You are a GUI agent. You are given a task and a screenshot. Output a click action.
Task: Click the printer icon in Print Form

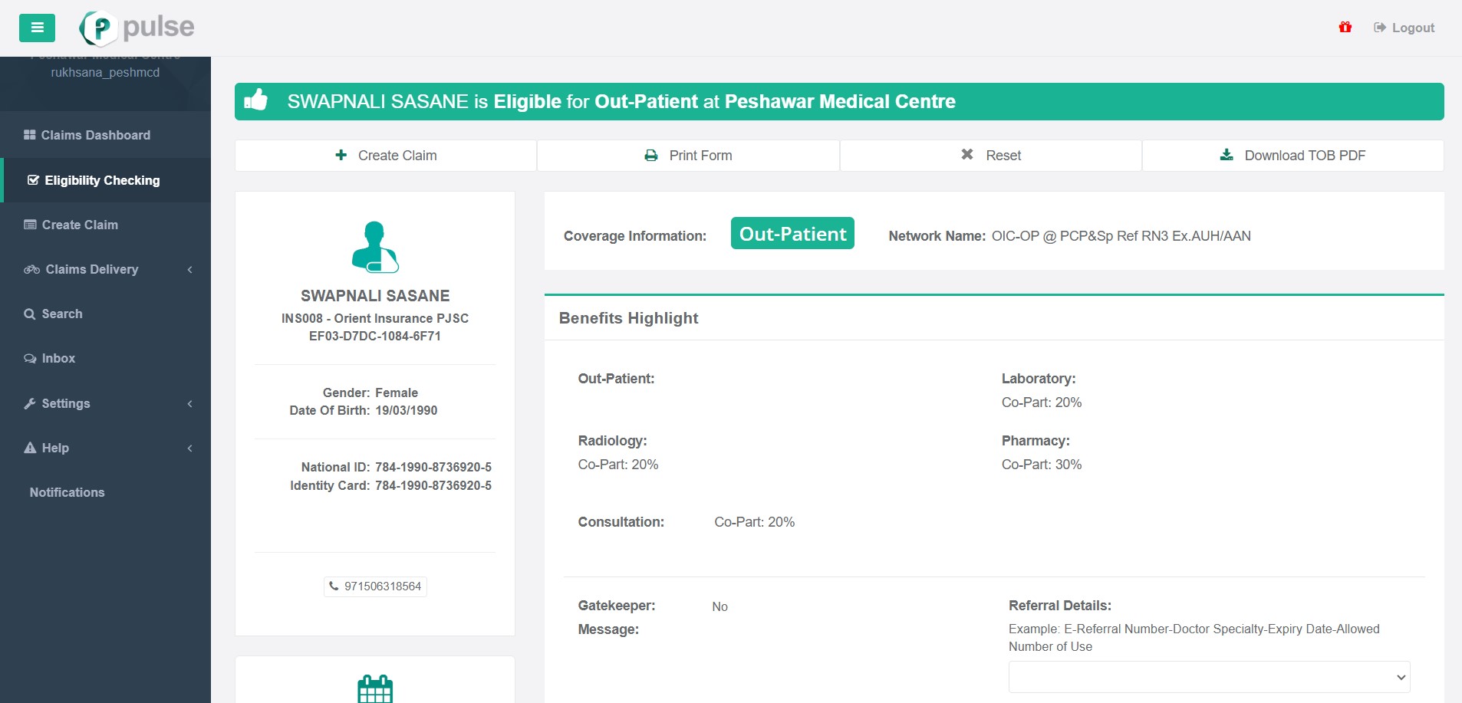pyautogui.click(x=651, y=156)
